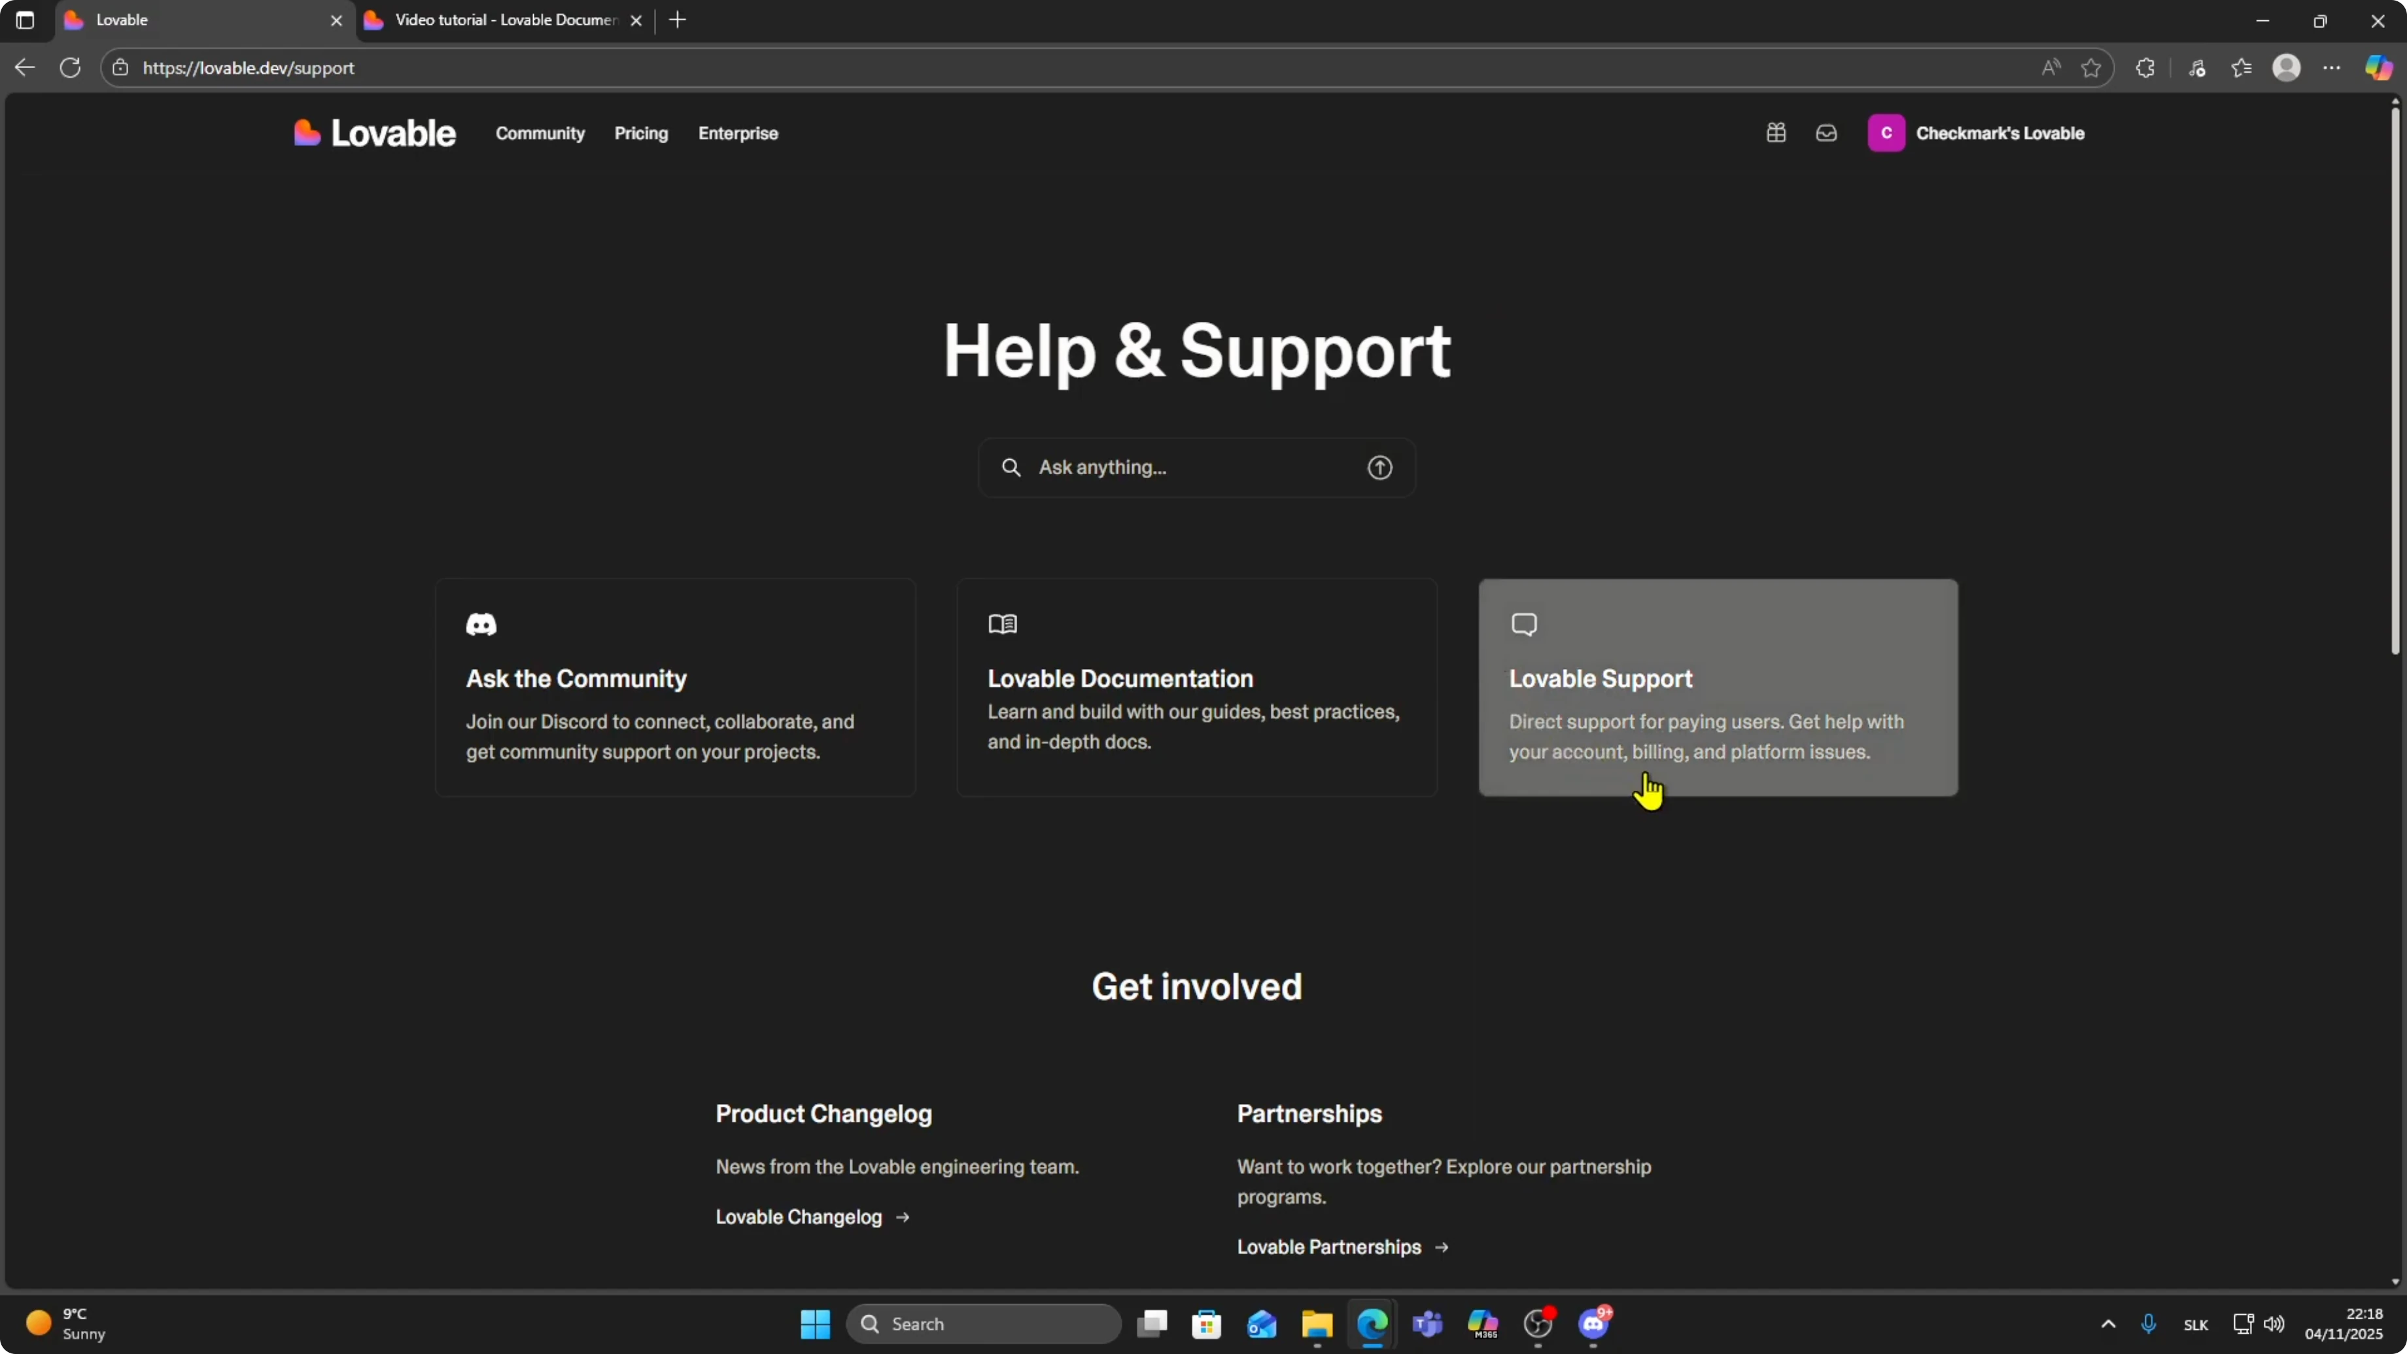Click the scrollbar down arrow
The height and width of the screenshot is (1354, 2407).
[2396, 1281]
